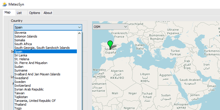The height and width of the screenshot is (110, 220).
Task: Select the highlighted Spain list entry
Action: 45,52
